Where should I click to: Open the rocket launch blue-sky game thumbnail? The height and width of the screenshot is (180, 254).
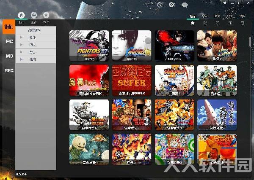pyautogui.click(x=217, y=115)
